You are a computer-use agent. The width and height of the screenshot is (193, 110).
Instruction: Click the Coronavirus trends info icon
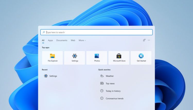point(102,98)
